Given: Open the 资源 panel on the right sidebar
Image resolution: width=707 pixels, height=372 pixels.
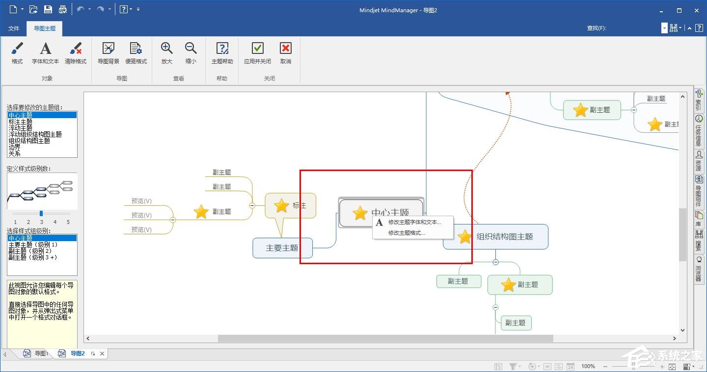Looking at the screenshot, I should [x=699, y=161].
